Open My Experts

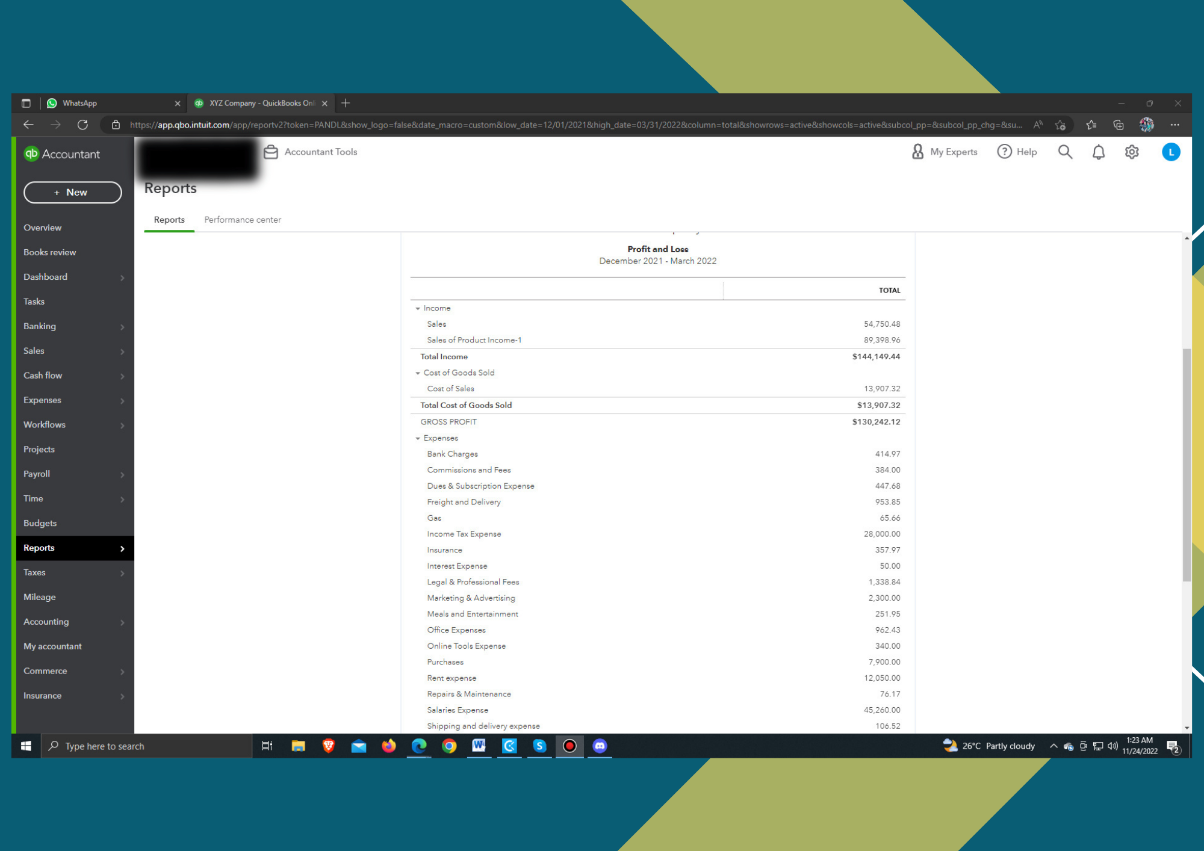point(945,152)
